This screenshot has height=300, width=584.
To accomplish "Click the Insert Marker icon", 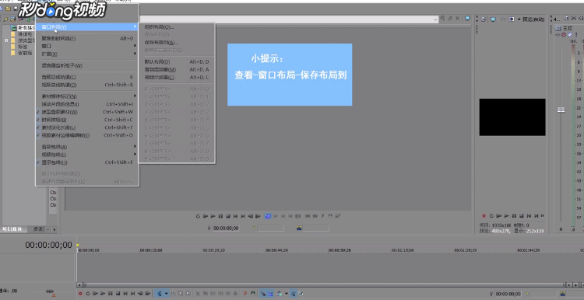I will (x=245, y=294).
